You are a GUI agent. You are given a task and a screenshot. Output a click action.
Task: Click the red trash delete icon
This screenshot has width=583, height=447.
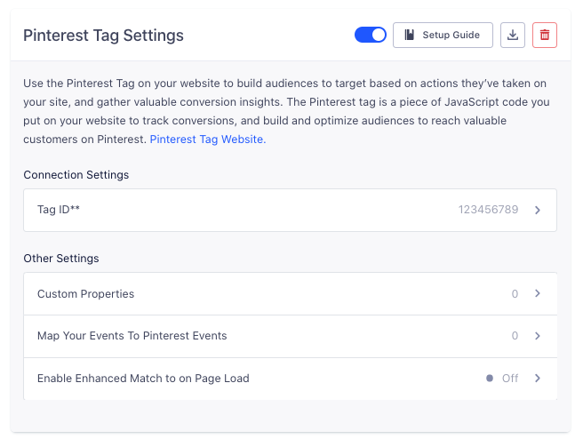(545, 36)
